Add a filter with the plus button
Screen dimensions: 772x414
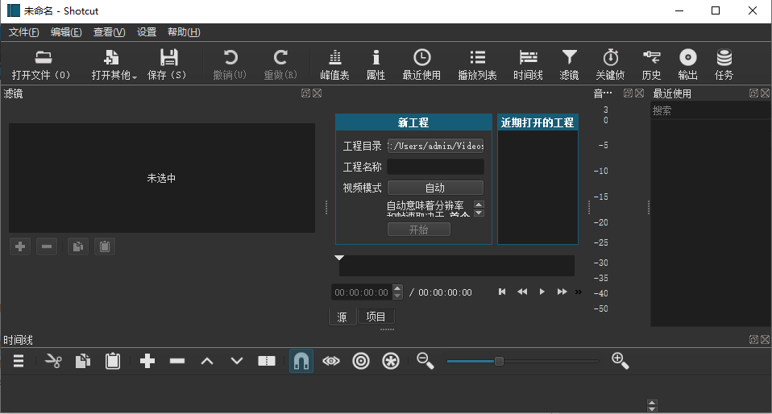(20, 246)
